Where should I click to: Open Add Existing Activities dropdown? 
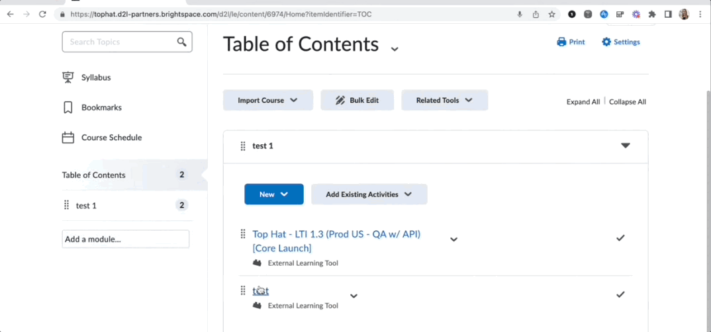click(x=369, y=194)
